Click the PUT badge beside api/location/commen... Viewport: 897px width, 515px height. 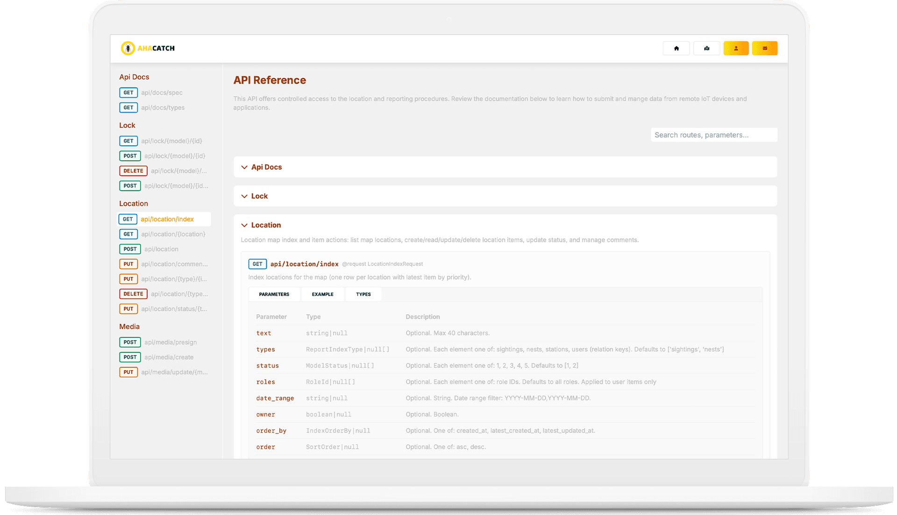pos(128,264)
